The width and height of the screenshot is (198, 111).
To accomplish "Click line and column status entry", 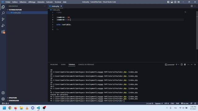I will [150, 104].
